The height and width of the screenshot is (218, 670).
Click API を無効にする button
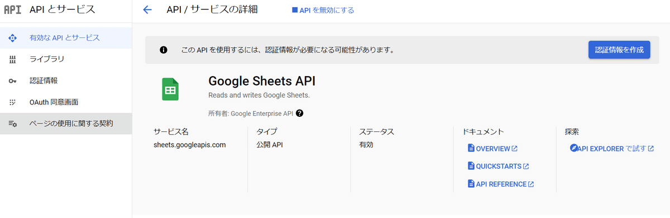(323, 10)
